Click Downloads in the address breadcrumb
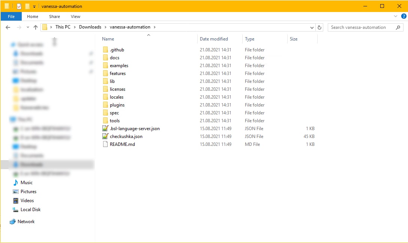This screenshot has width=408, height=243. click(90, 27)
